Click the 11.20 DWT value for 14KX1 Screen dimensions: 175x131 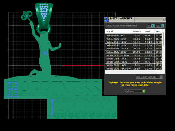click(148, 65)
